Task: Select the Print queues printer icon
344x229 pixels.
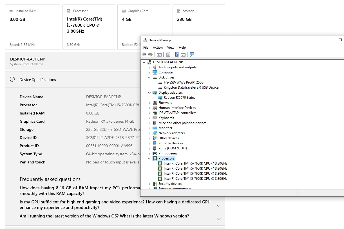Action: 155,153
